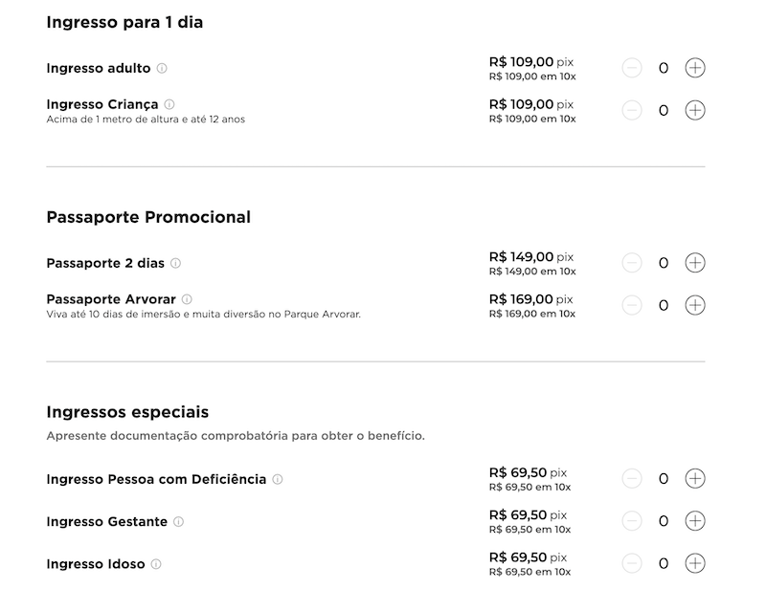Viewport: 766px width, 611px height.
Task: Click the Passaporte Promocional section heading
Action: pyautogui.click(x=148, y=217)
